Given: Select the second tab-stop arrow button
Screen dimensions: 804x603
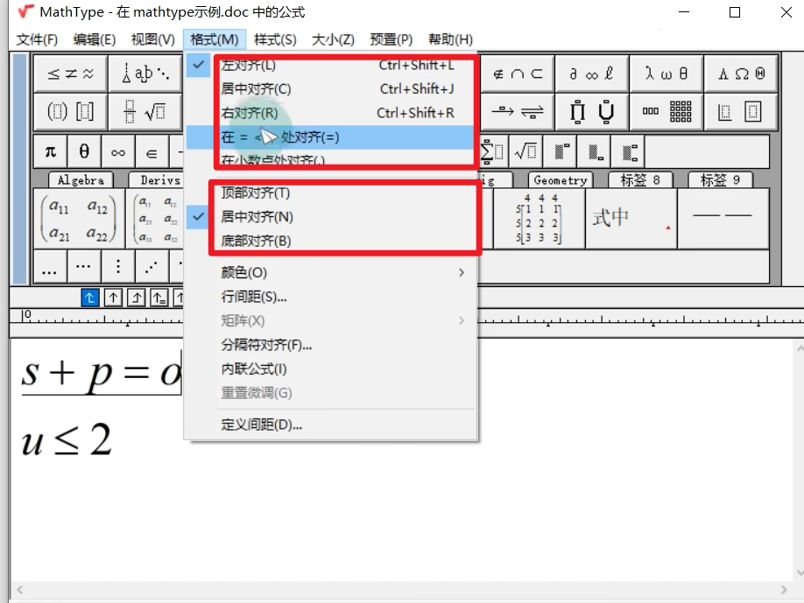Looking at the screenshot, I should (113, 298).
